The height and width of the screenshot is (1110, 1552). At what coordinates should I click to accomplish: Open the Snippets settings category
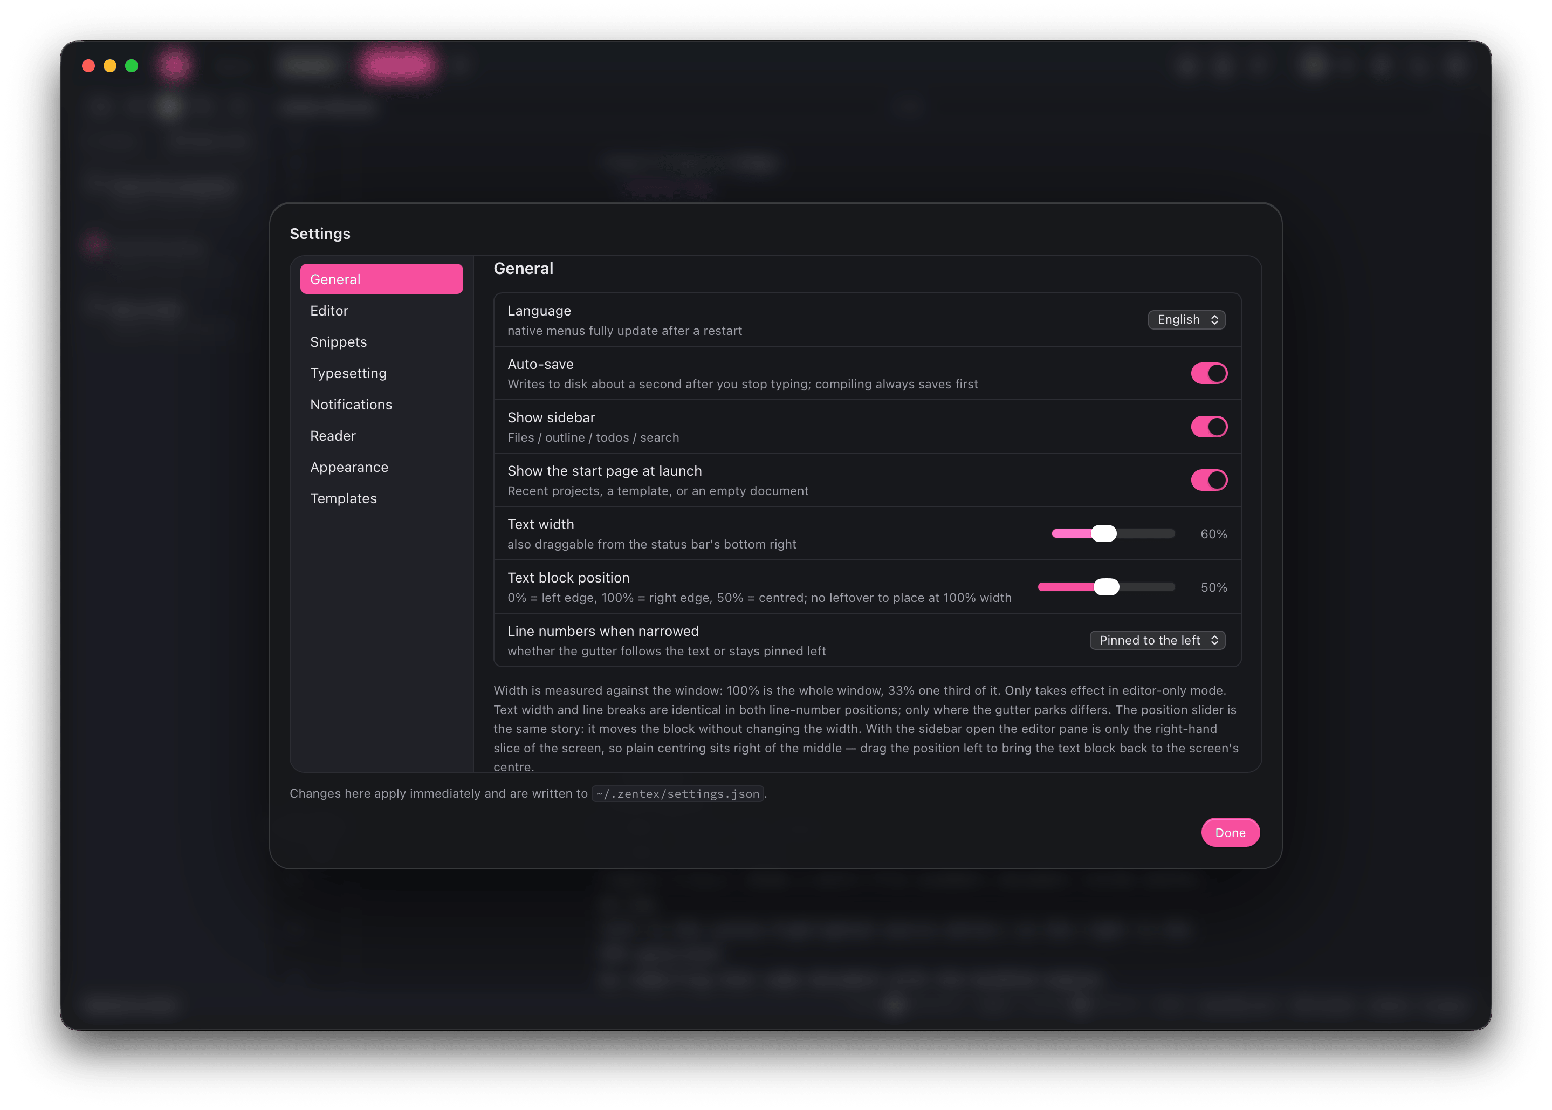click(x=381, y=342)
